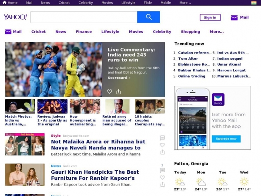Screen dimensions: 261x196
Task: Click the Sign in button
Action: tap(210, 17)
